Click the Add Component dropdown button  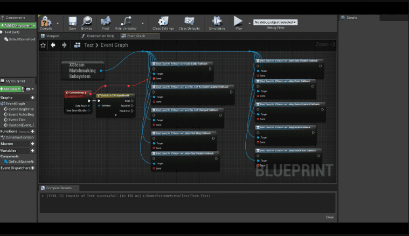point(18,25)
